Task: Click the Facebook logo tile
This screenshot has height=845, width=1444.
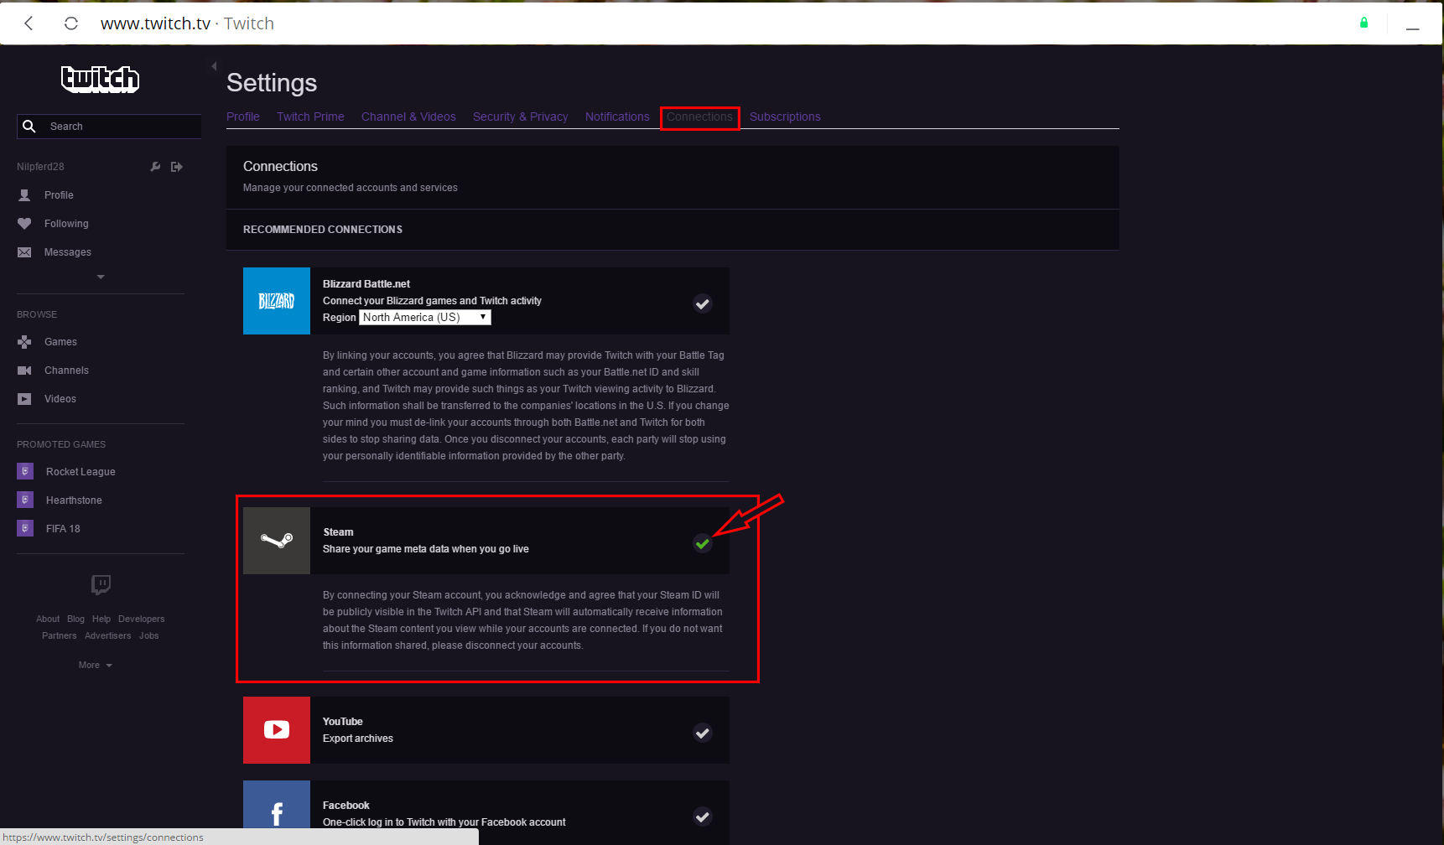Action: tap(277, 812)
